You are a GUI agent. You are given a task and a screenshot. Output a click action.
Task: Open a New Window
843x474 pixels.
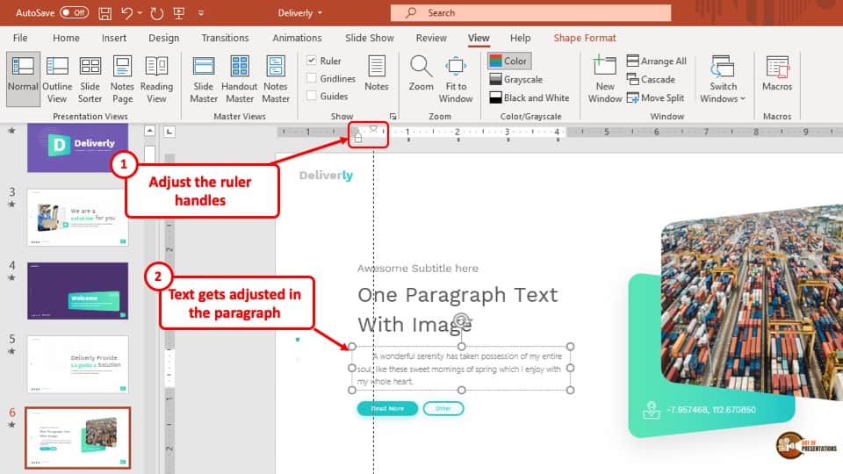tap(605, 79)
